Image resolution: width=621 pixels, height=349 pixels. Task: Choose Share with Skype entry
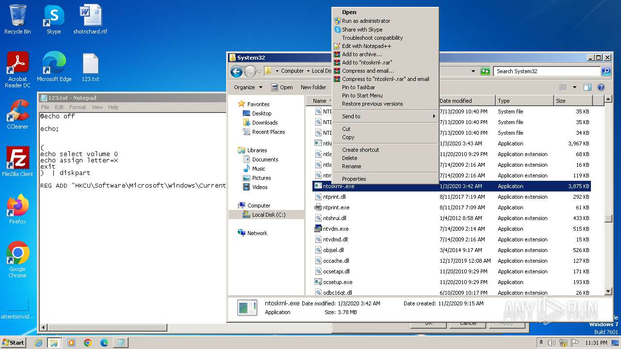[x=385, y=30]
